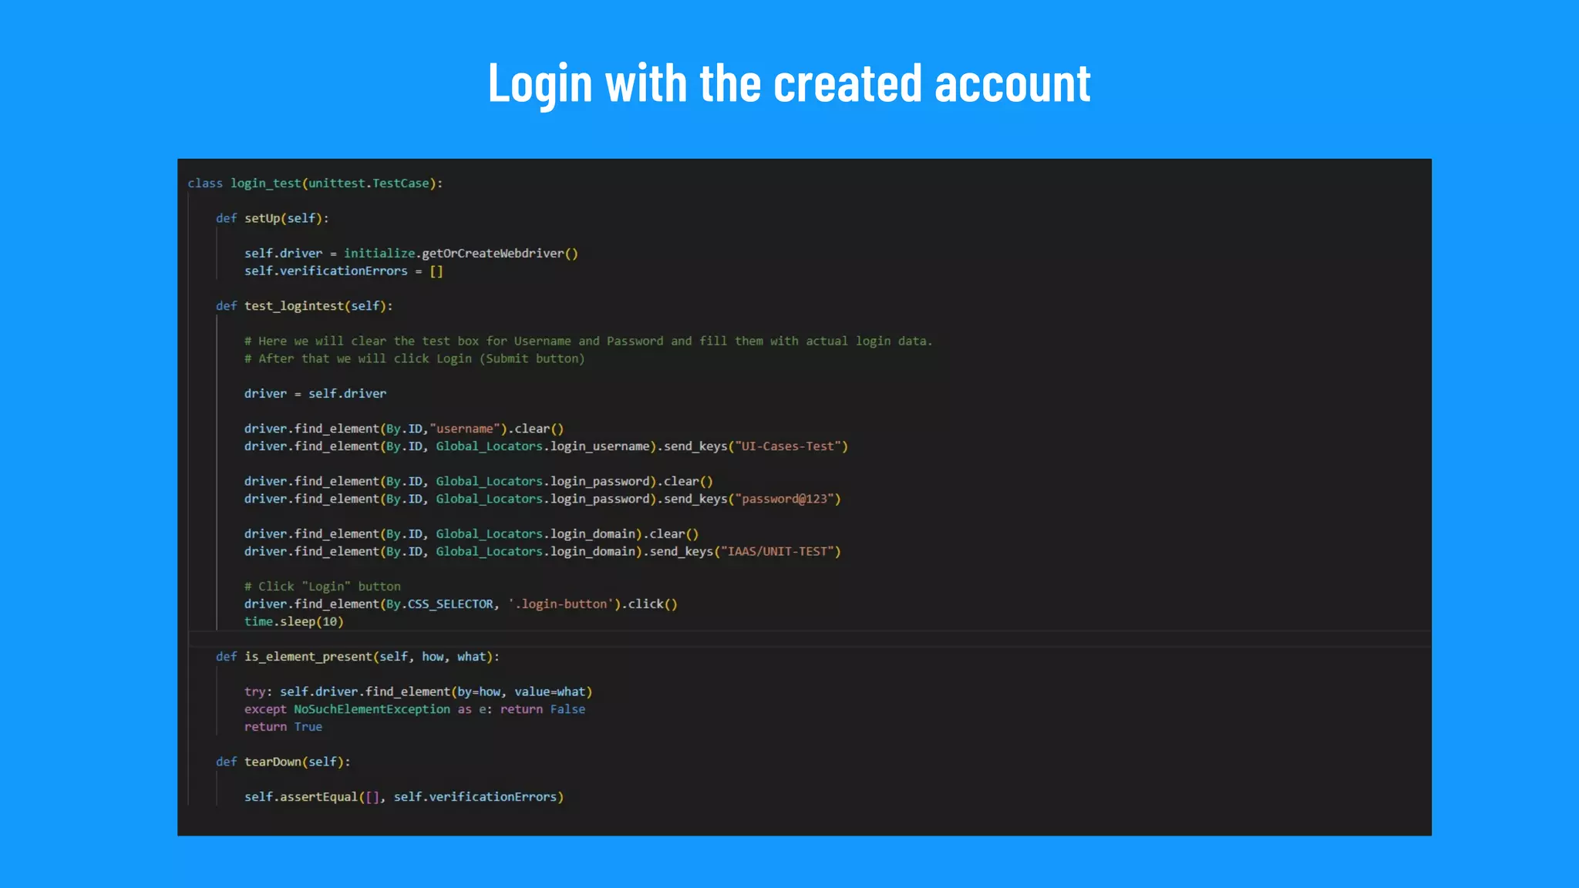1579x888 pixels.
Task: Click the line sending keys "password@123"
Action: [543, 499]
